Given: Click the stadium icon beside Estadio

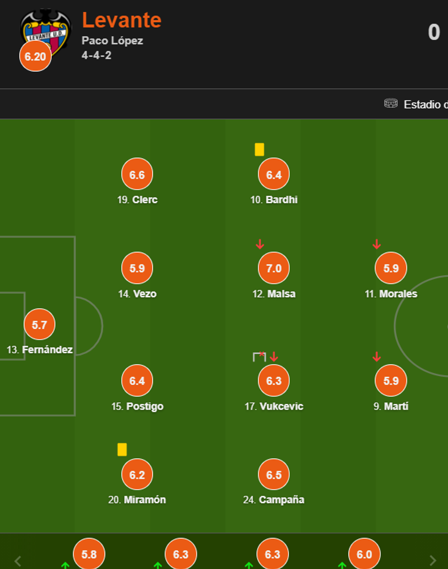Looking at the screenshot, I should (390, 103).
